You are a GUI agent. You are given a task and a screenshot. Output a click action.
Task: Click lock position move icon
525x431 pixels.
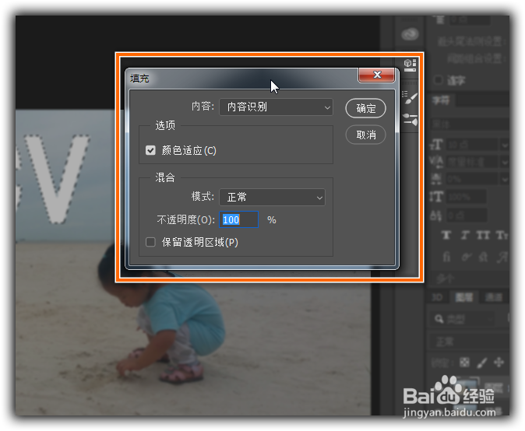499,362
